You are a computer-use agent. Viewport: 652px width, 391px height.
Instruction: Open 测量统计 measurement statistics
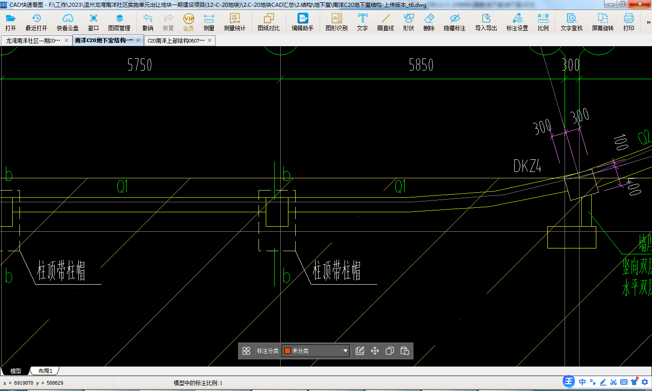[x=235, y=22]
